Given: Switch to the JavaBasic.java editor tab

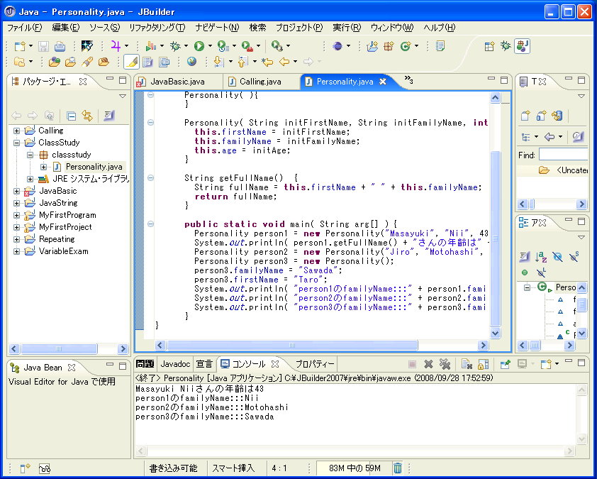Looking at the screenshot, I should (177, 82).
